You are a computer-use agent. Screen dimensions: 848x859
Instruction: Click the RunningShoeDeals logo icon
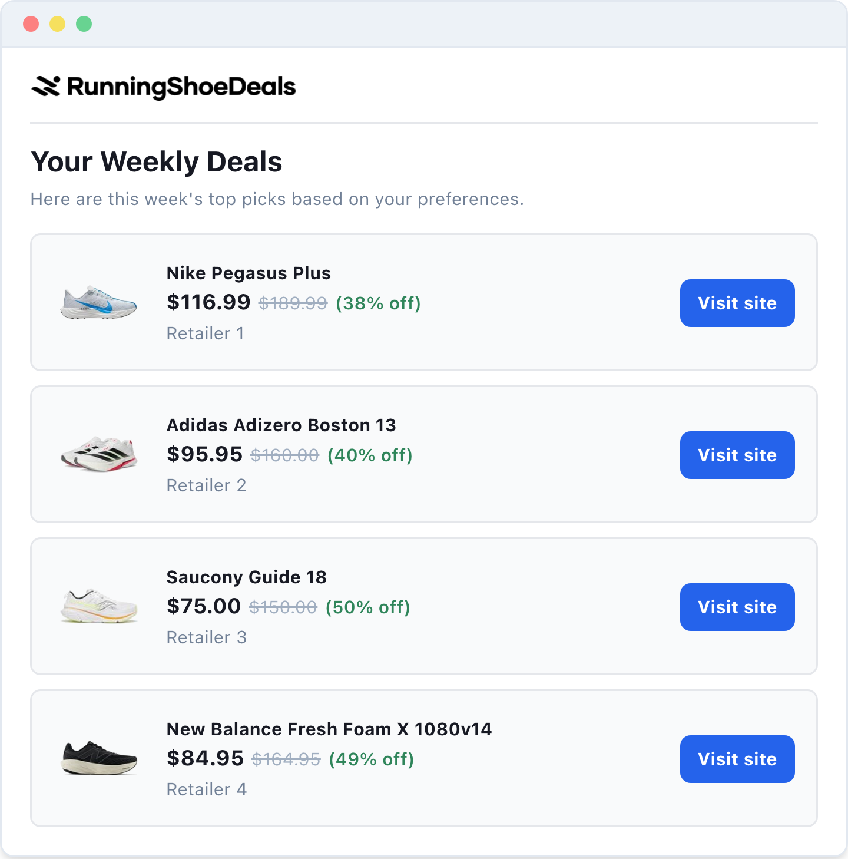click(x=47, y=86)
